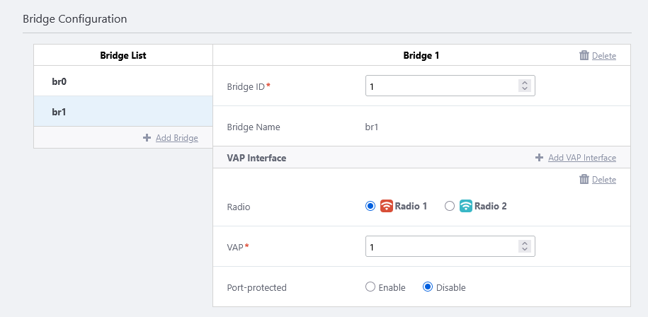This screenshot has height=317, width=648.
Task: Select br0 in the Bridge List
Action: point(123,81)
